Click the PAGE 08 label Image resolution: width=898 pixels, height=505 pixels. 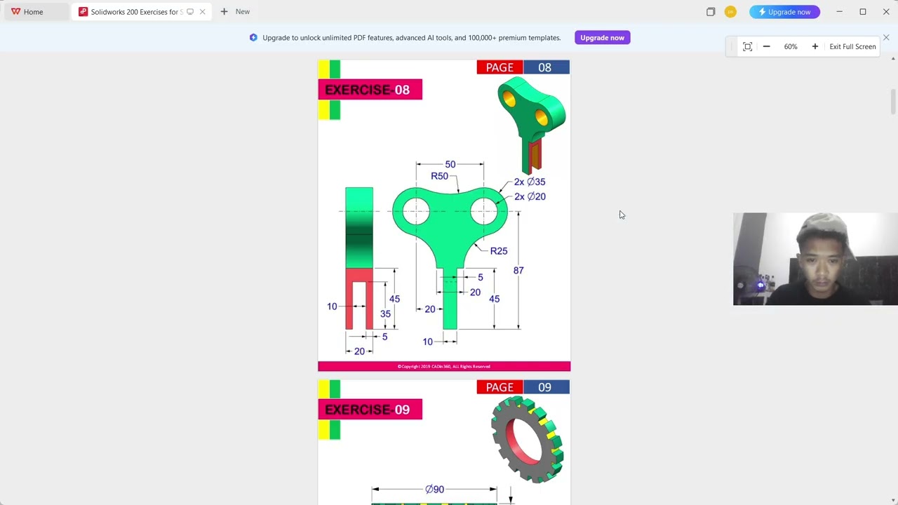pos(523,67)
